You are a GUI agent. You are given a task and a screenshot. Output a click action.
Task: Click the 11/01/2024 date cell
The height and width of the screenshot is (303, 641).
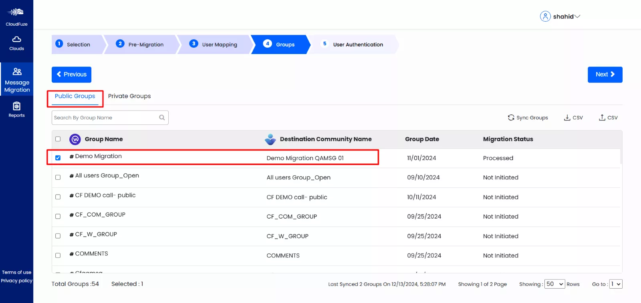point(421,158)
